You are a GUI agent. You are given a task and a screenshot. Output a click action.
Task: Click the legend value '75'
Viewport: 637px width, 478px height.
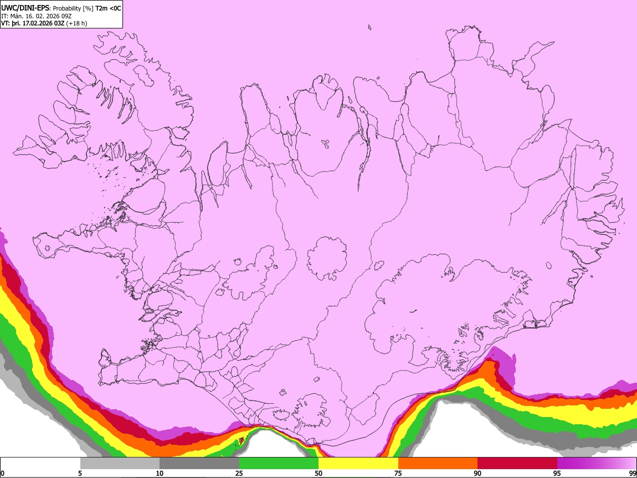coord(398,473)
